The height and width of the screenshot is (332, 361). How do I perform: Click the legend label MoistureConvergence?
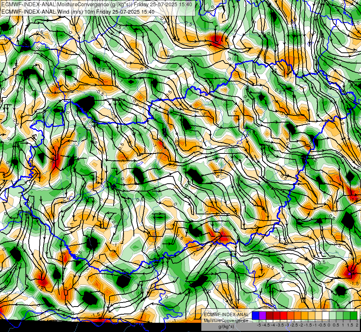(x=226, y=321)
